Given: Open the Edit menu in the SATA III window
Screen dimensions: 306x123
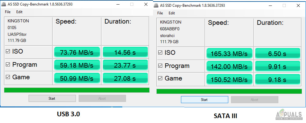Looking at the screenshot, I should tap(172, 13).
